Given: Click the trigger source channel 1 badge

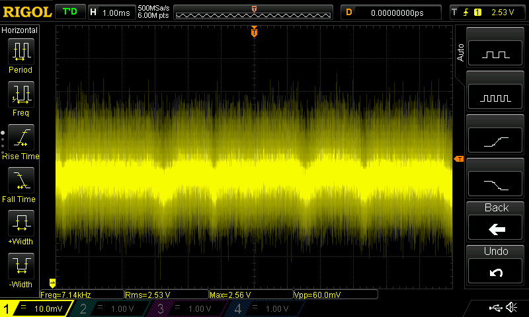Looking at the screenshot, I should click(477, 13).
